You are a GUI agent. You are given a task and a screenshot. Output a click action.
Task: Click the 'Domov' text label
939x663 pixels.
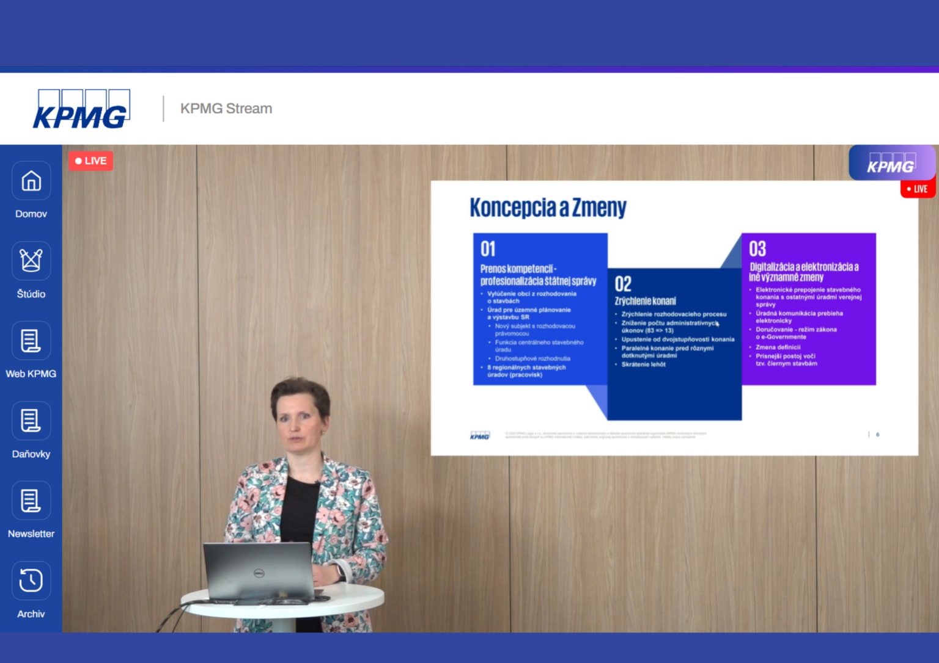coord(31,214)
